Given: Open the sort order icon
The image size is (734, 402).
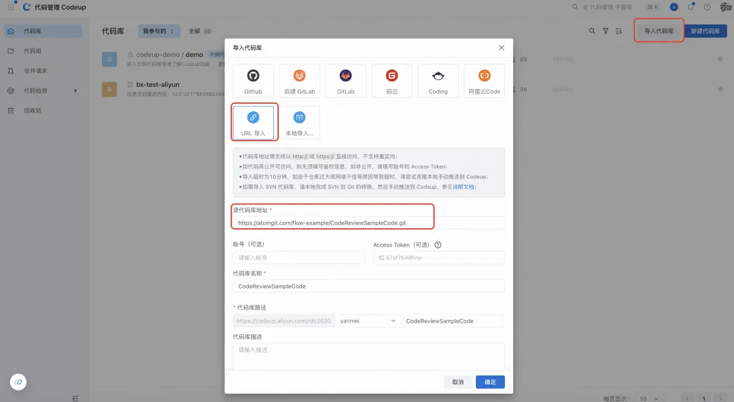Looking at the screenshot, I should point(618,31).
